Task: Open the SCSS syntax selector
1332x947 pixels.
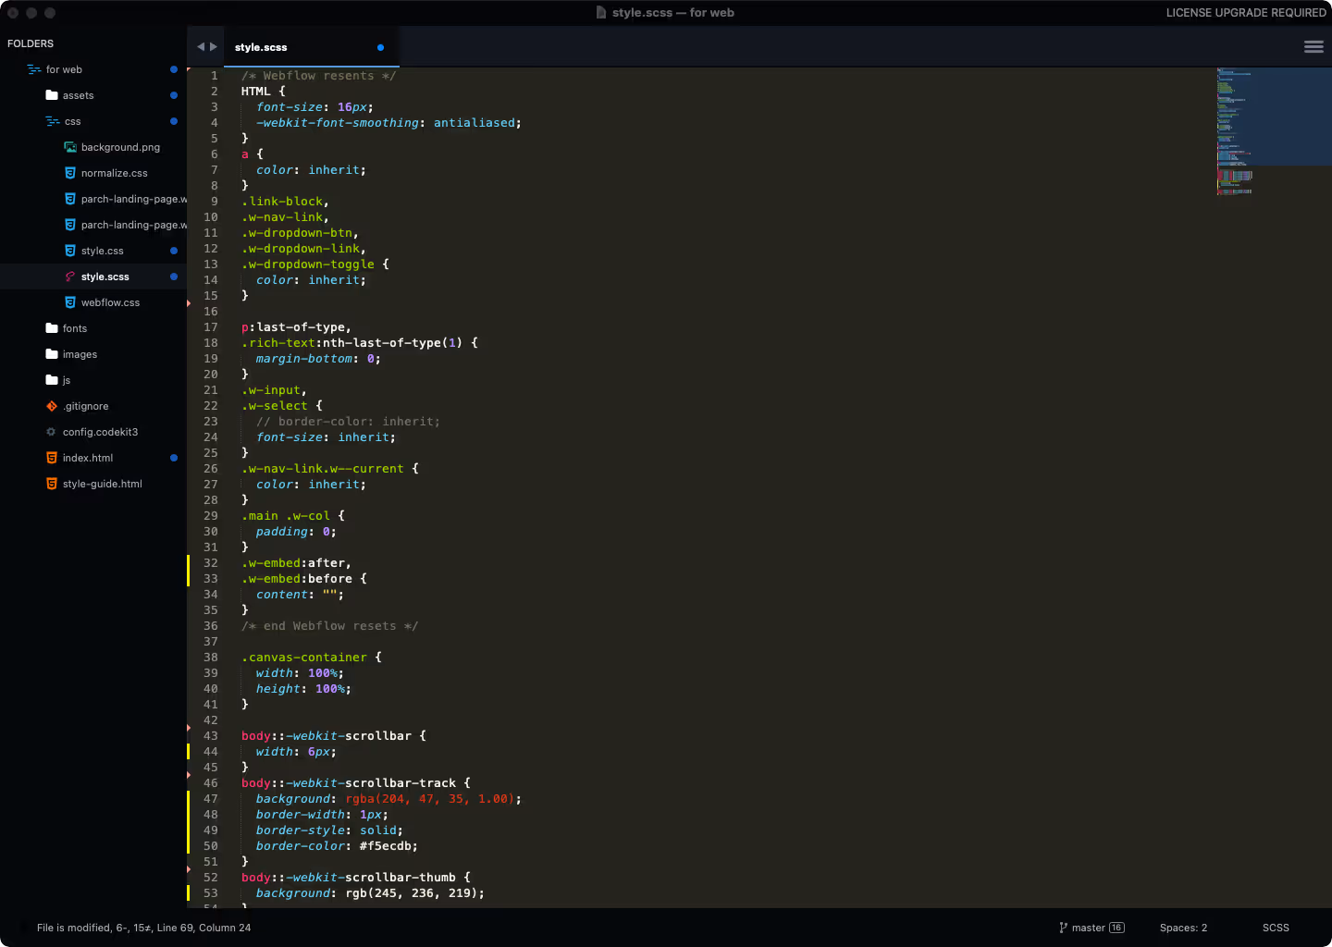Action: pyautogui.click(x=1276, y=928)
